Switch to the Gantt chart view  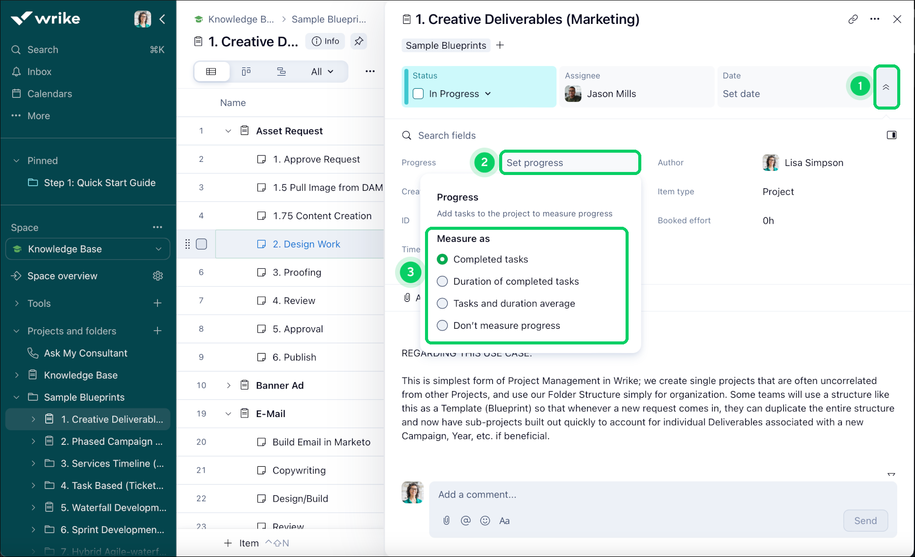click(x=281, y=71)
